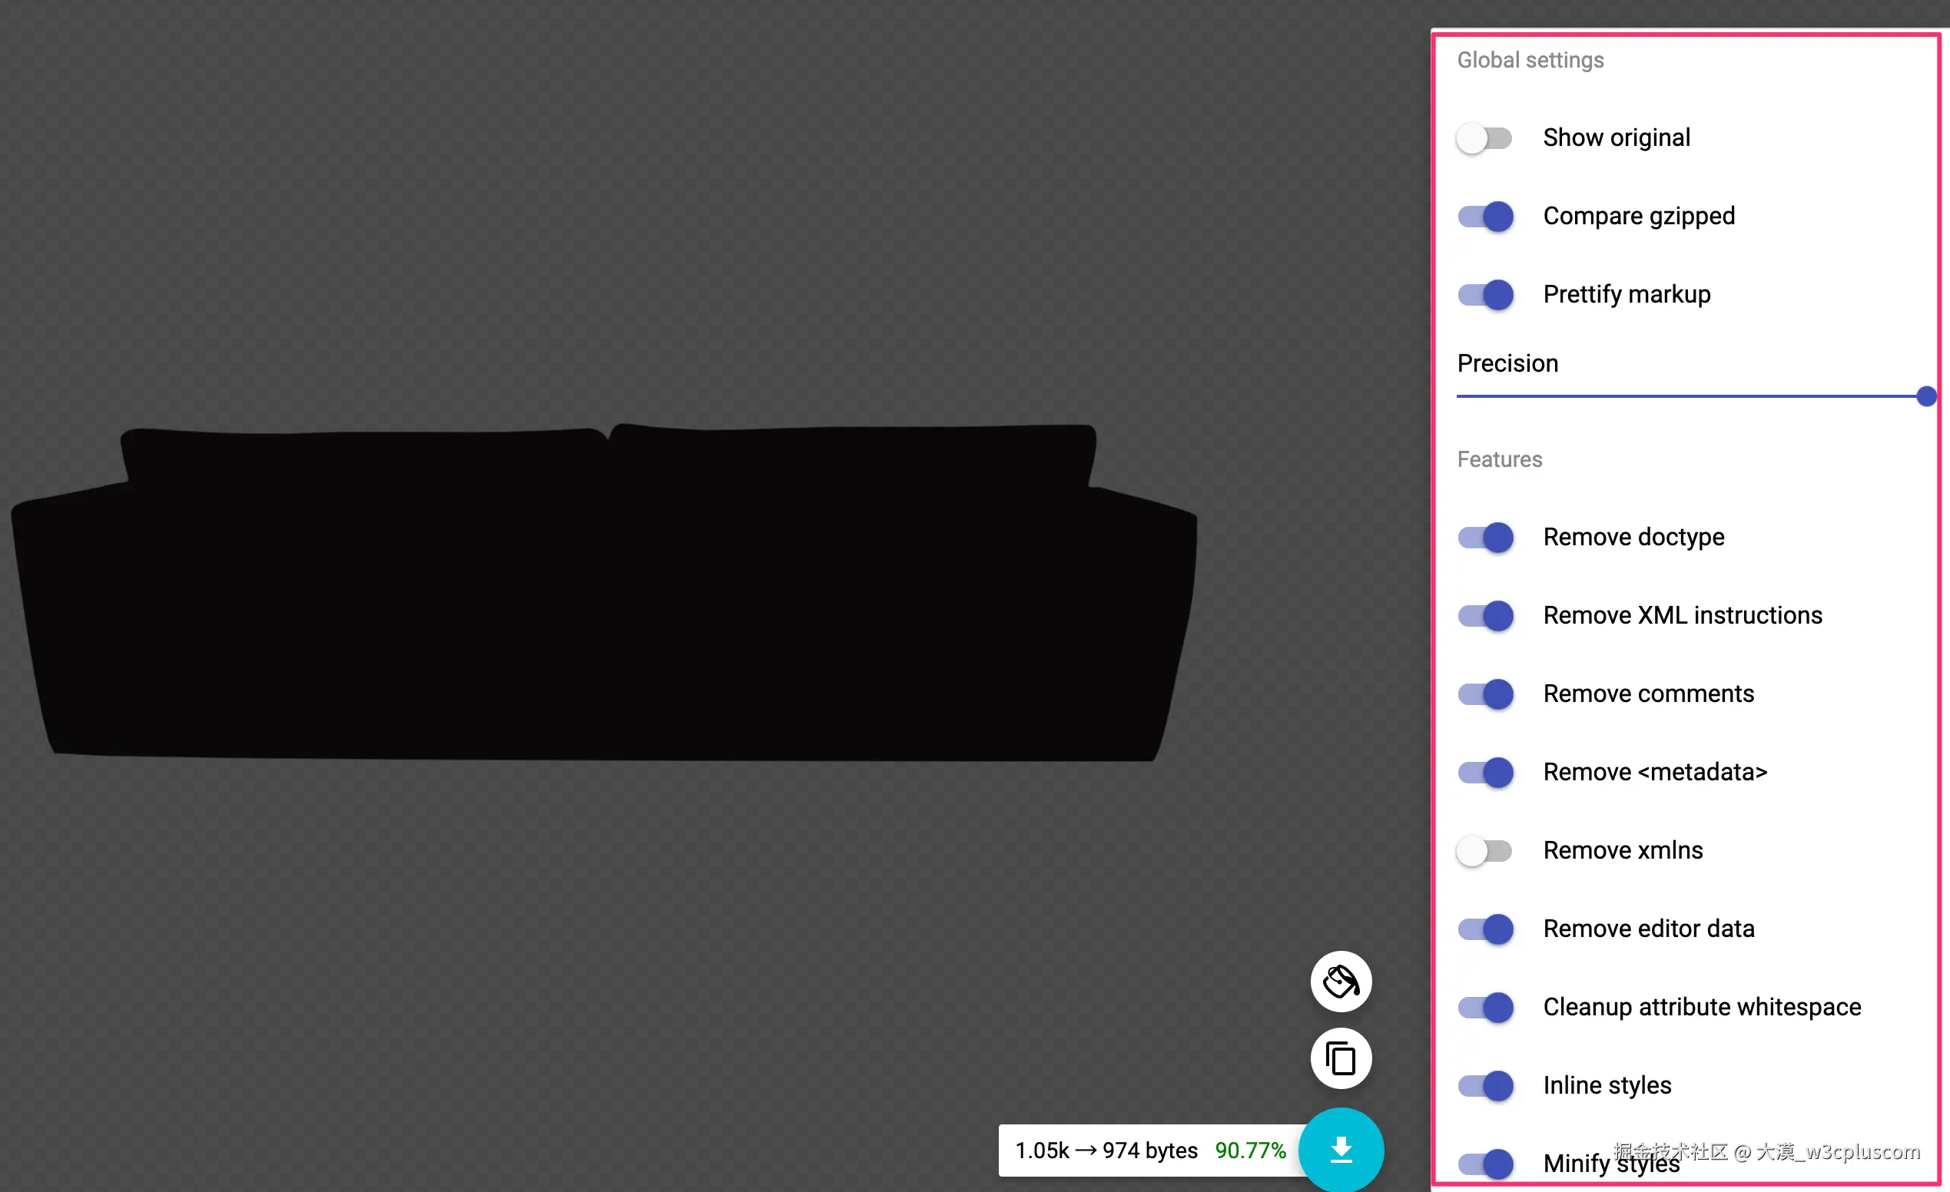Switch off the Minify styles toggle
The height and width of the screenshot is (1192, 1950).
[x=1485, y=1164]
